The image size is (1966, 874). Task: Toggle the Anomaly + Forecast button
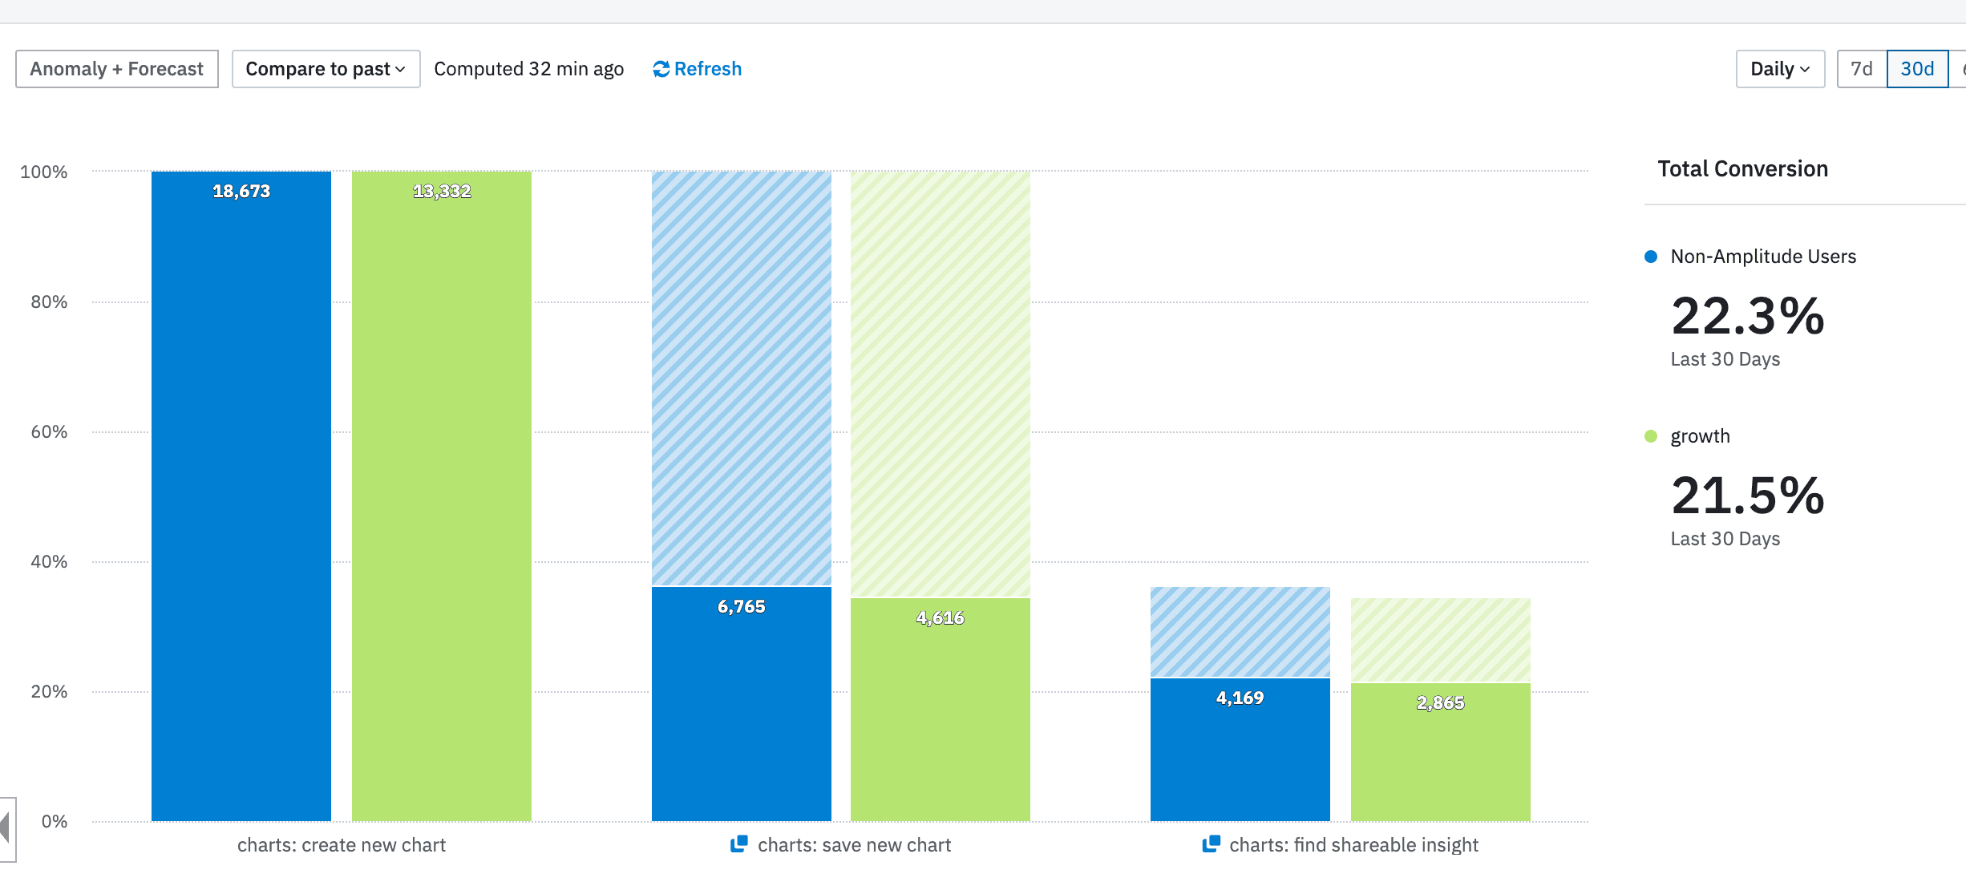click(x=117, y=69)
